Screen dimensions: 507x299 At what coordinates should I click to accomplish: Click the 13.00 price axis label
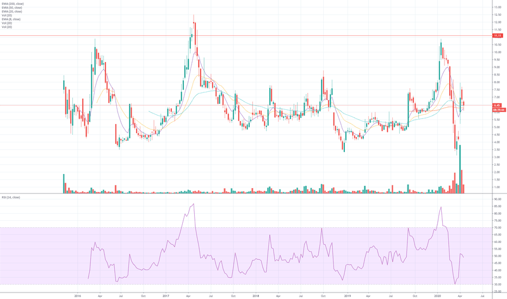[498, 7]
